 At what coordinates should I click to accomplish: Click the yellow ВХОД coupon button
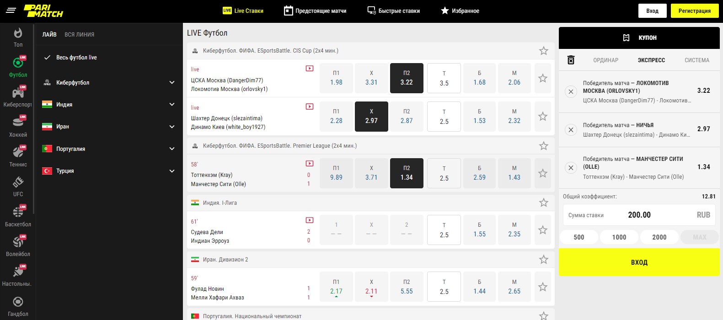point(639,262)
